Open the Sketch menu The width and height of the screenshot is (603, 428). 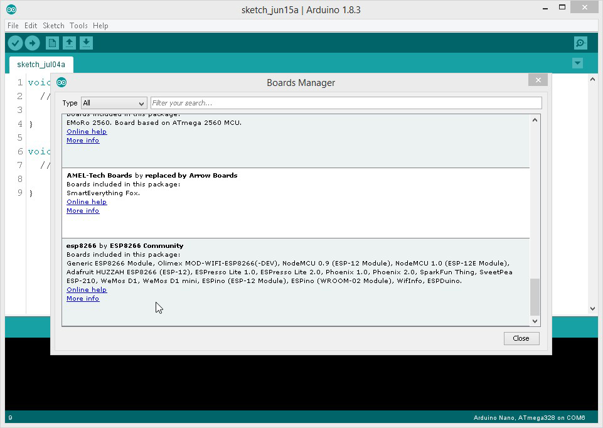point(53,26)
